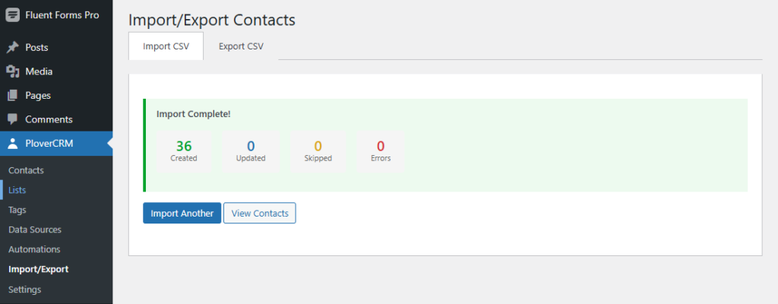Click the 36 Created stat card

[184, 150]
